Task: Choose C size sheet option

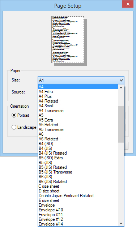Action: pos(78,186)
